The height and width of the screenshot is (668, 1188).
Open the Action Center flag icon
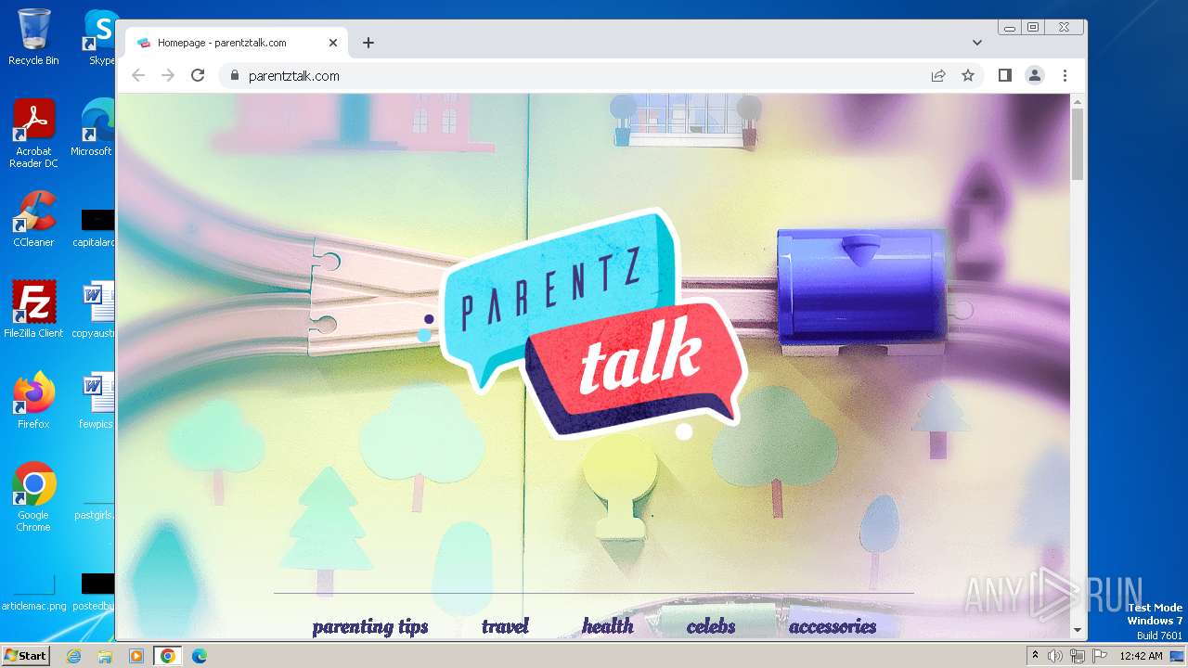click(x=1100, y=656)
